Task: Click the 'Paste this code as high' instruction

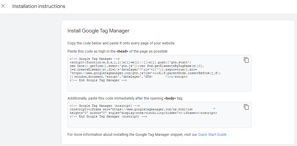Action: 118,52
